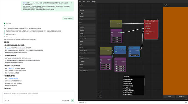This screenshot has width=188, height=104.
Task: Click the Roughness input socket
Action: pyautogui.click(x=145, y=27)
